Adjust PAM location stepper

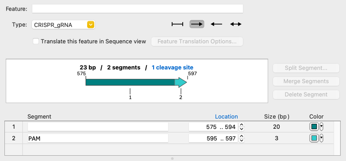[242, 138]
